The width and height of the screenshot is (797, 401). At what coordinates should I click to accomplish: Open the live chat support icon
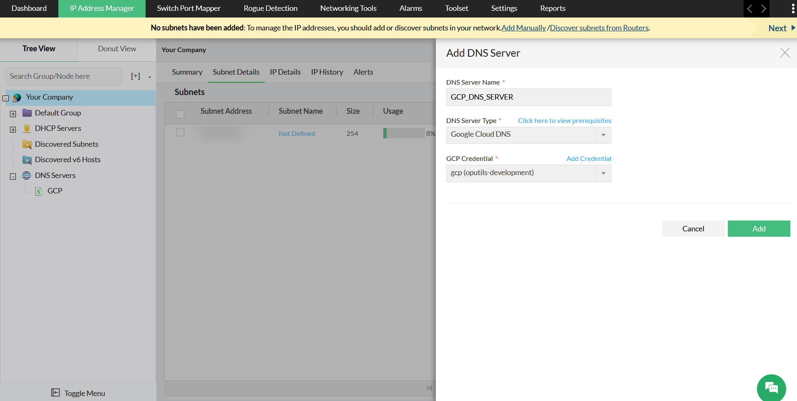click(x=771, y=388)
